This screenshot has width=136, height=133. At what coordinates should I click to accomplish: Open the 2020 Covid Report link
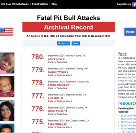click(x=128, y=125)
